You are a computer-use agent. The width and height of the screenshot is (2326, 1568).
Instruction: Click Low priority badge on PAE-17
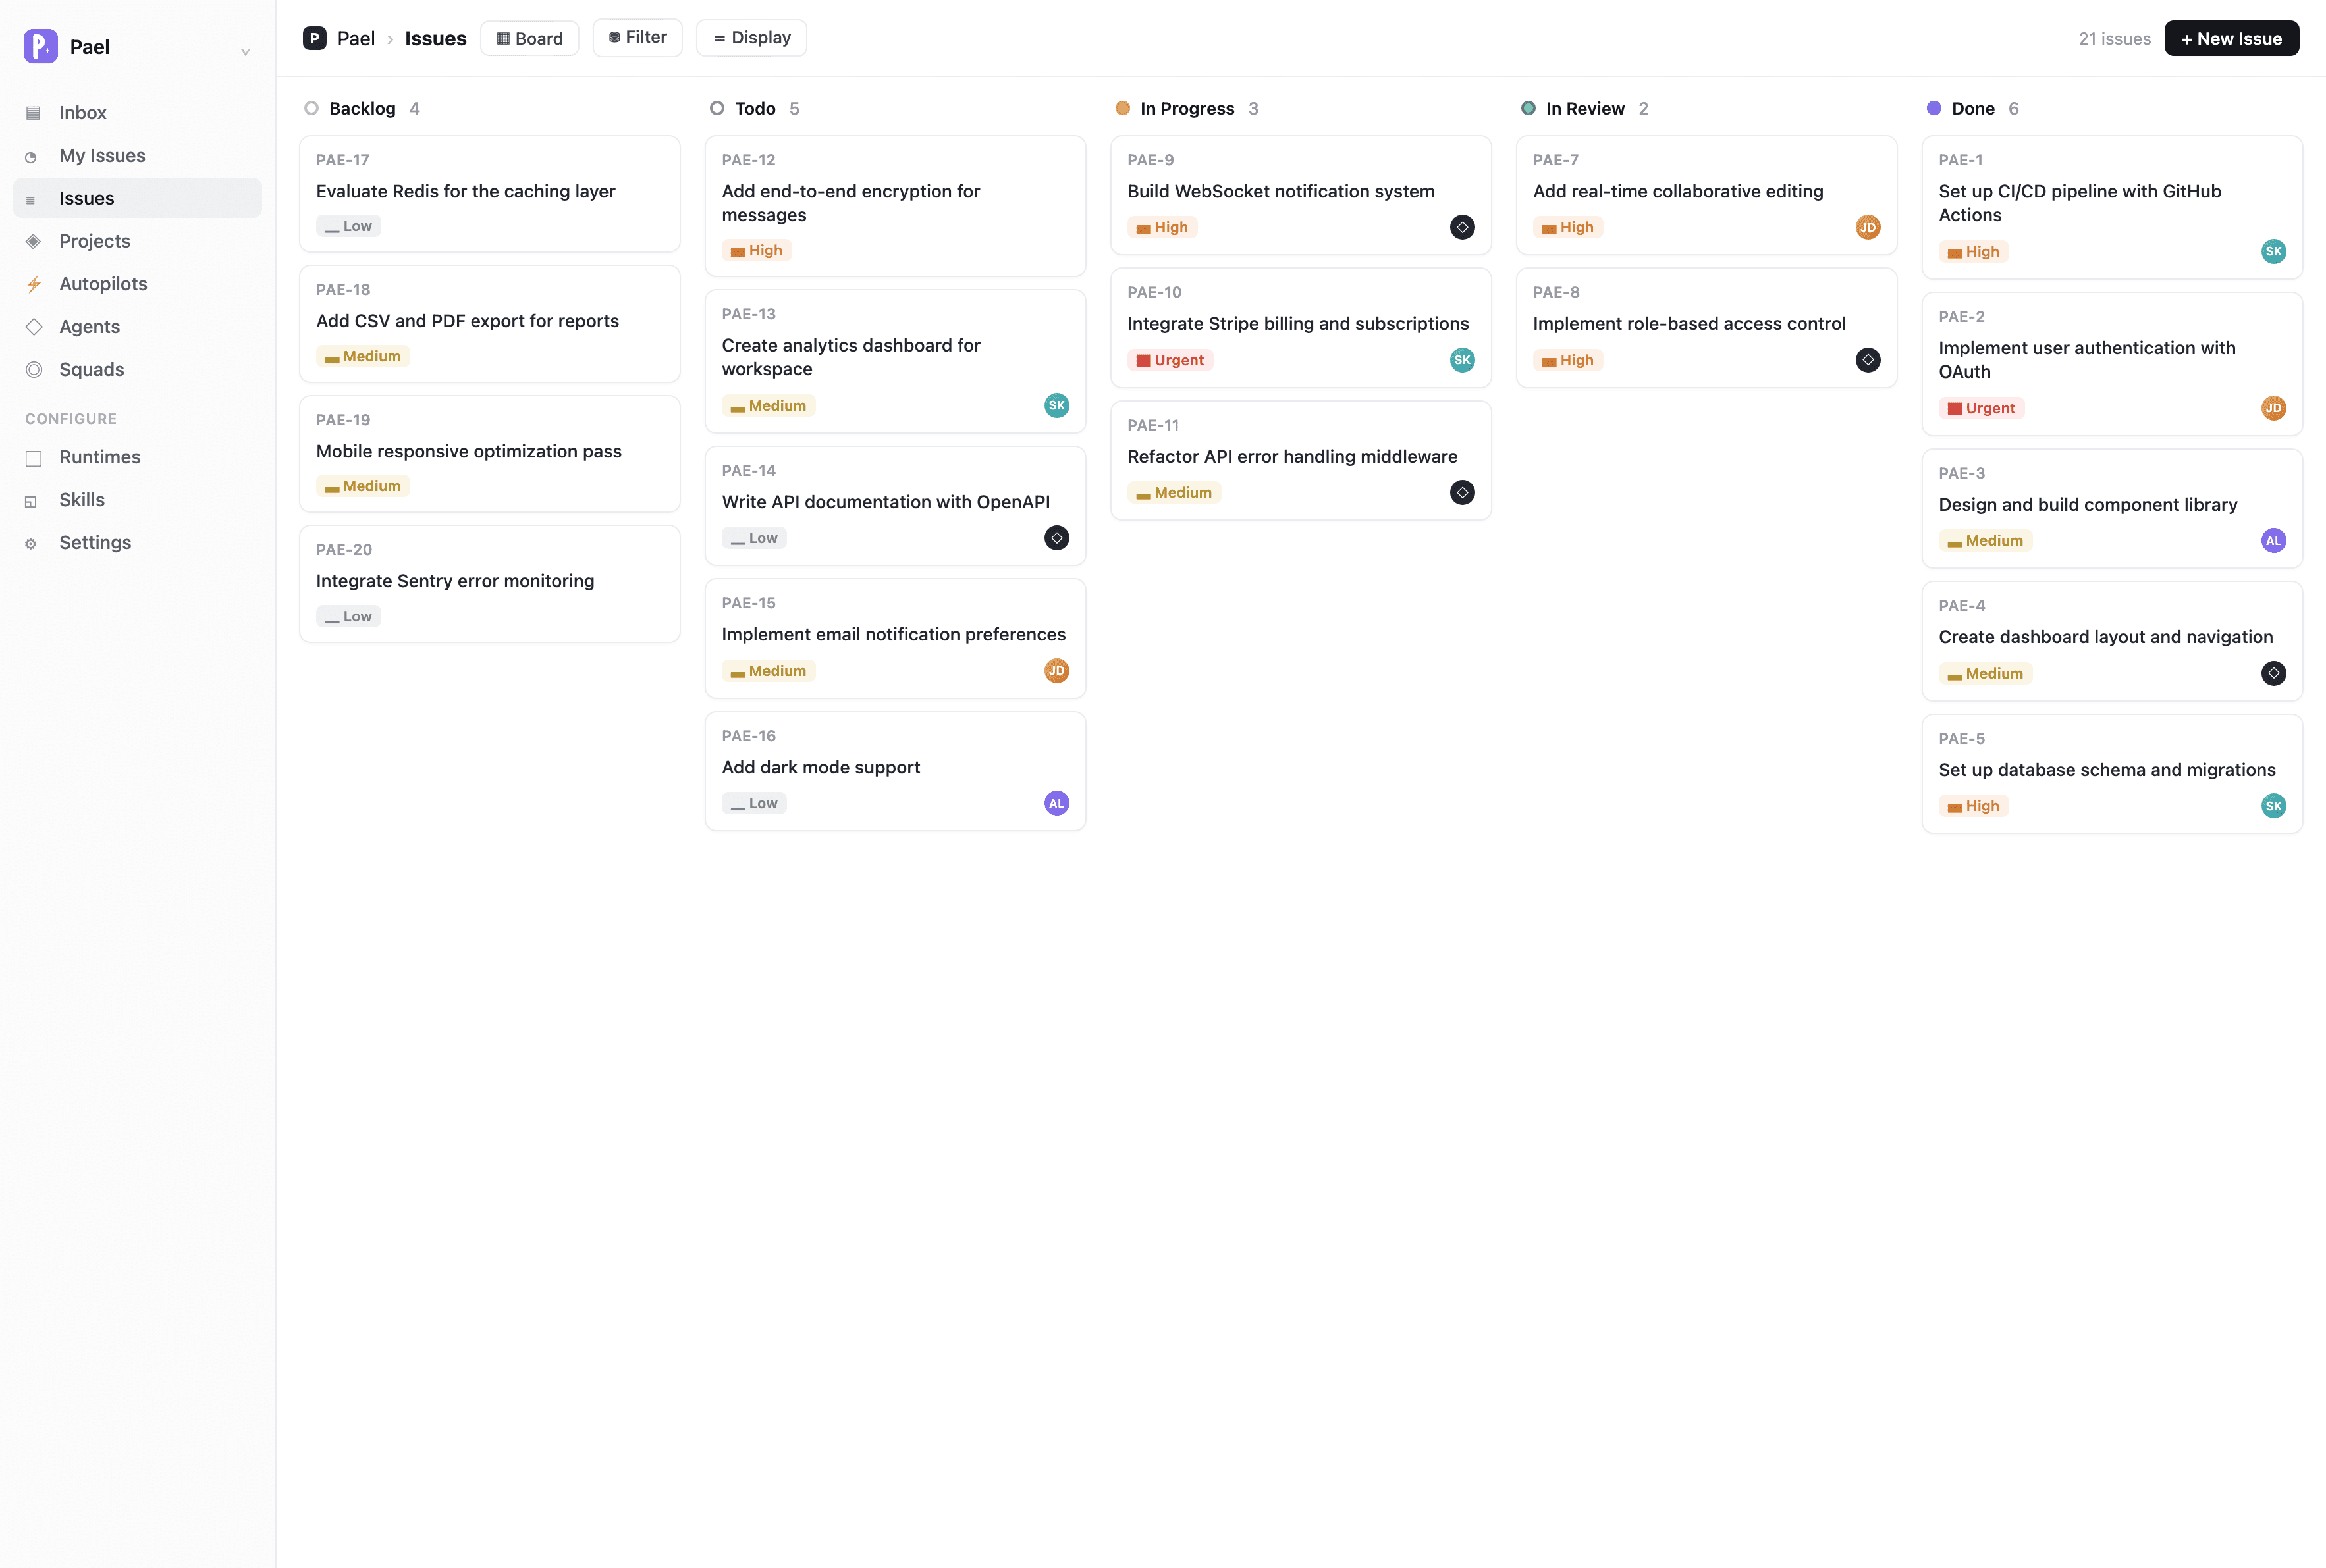click(348, 226)
